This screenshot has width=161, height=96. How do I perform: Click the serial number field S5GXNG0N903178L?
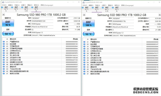point(123,21)
